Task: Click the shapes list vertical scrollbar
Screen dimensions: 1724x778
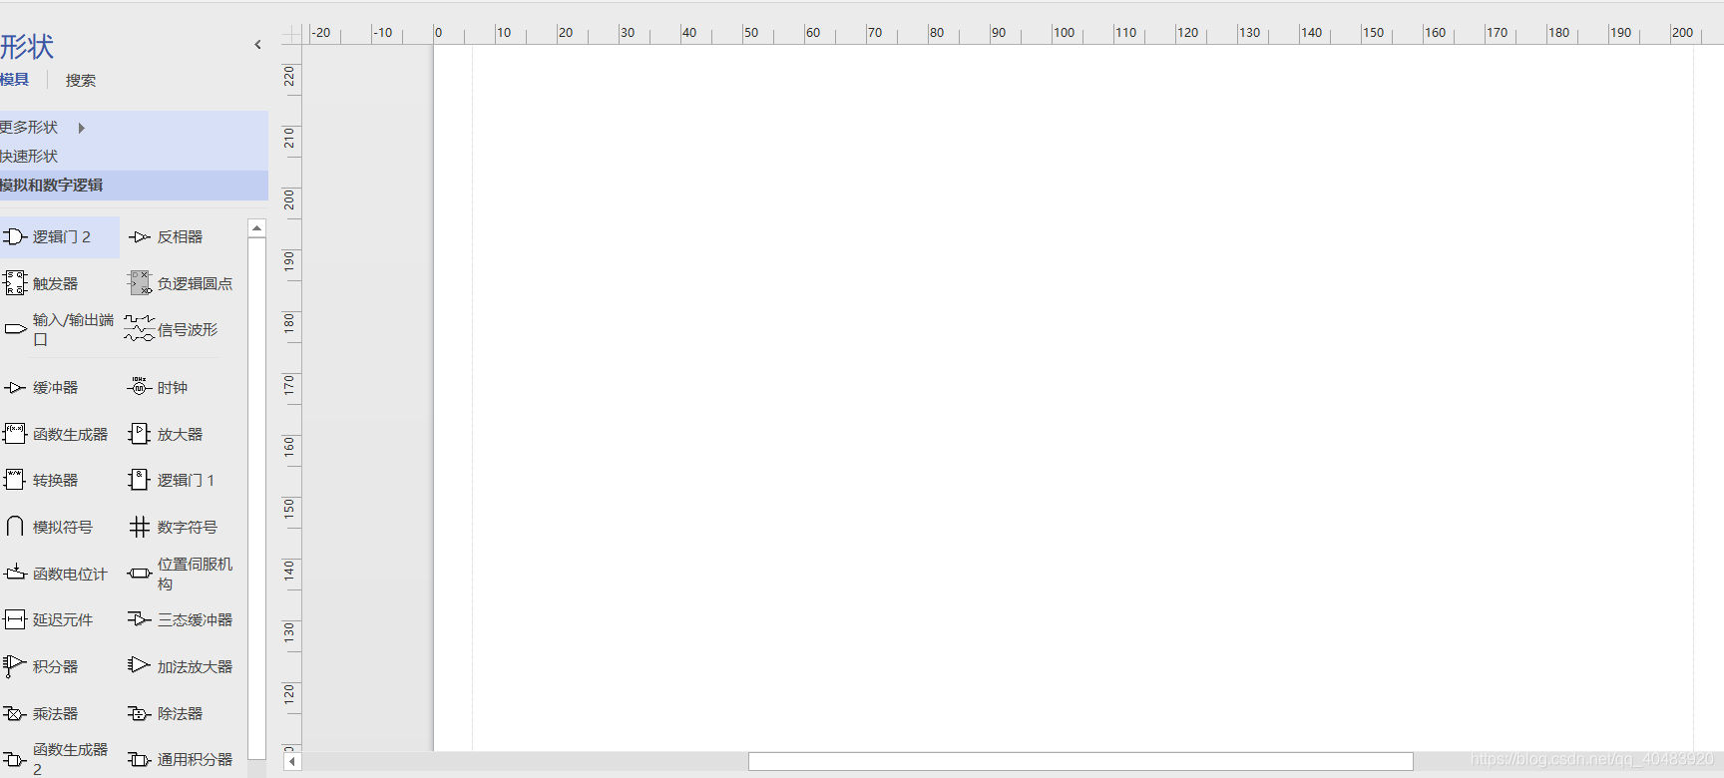Action: coord(256,499)
